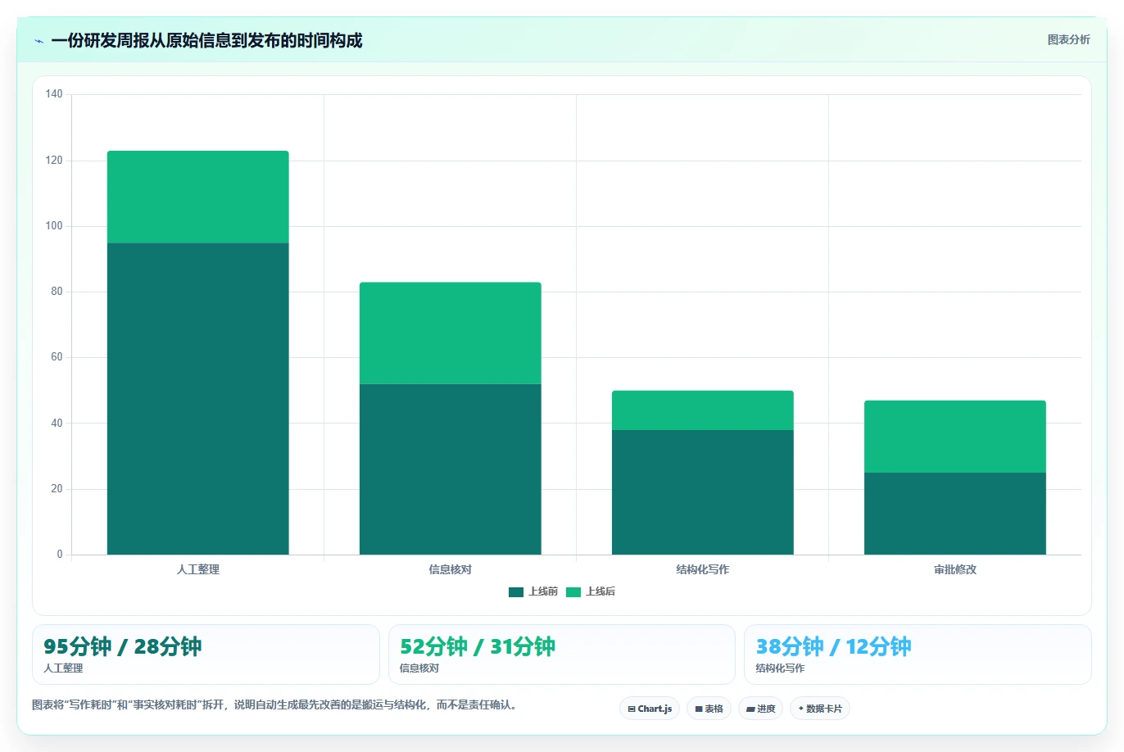
Task: Click the 人工整理 x-axis label
Action: (198, 569)
